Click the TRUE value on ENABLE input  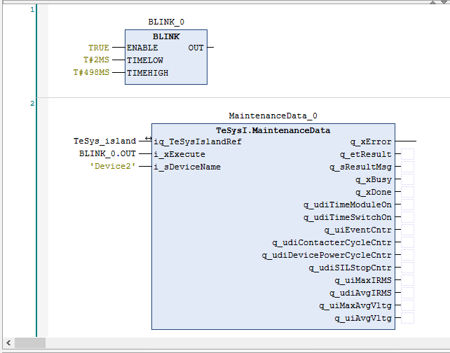click(98, 48)
